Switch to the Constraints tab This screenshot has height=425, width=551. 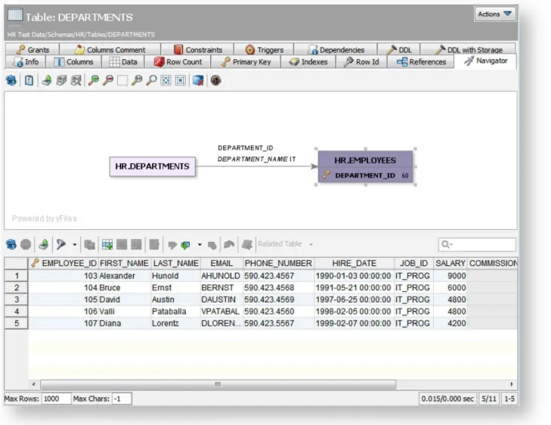pos(198,50)
